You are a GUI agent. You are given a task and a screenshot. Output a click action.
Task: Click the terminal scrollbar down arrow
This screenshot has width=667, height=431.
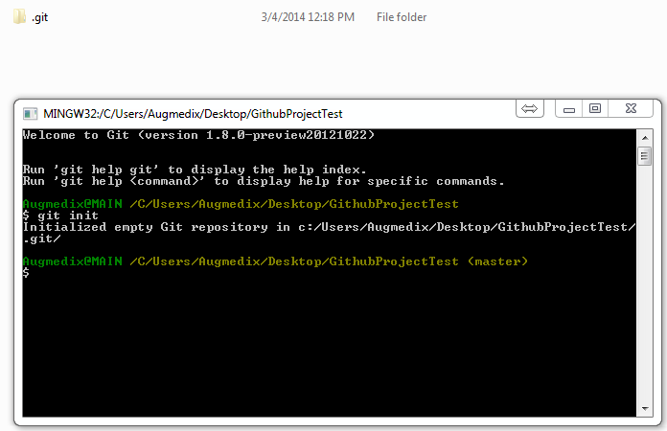[644, 410]
